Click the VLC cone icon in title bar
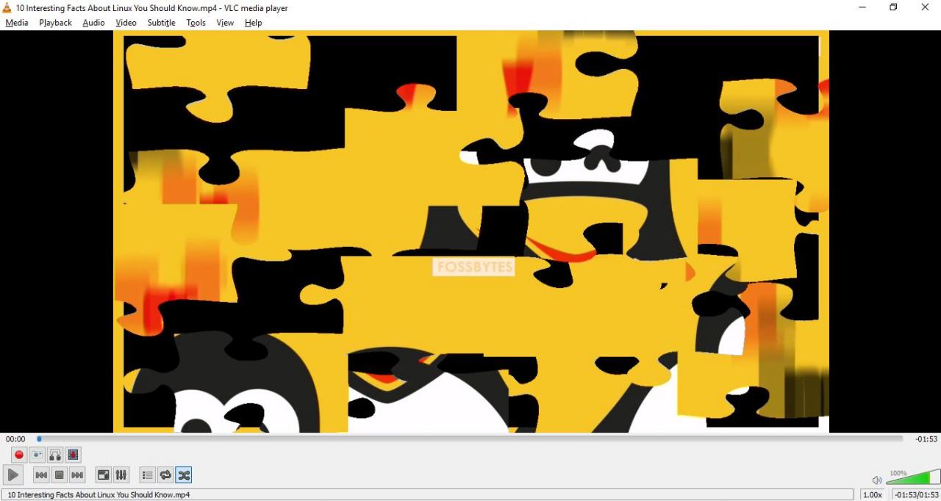Viewport: 941px width, 501px height. 7,7
